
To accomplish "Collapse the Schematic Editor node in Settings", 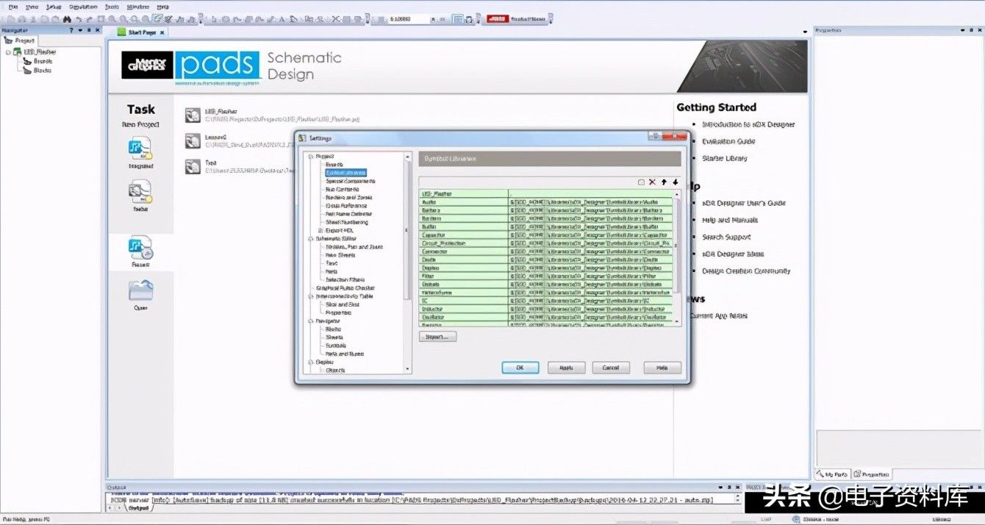I will pyautogui.click(x=311, y=239).
